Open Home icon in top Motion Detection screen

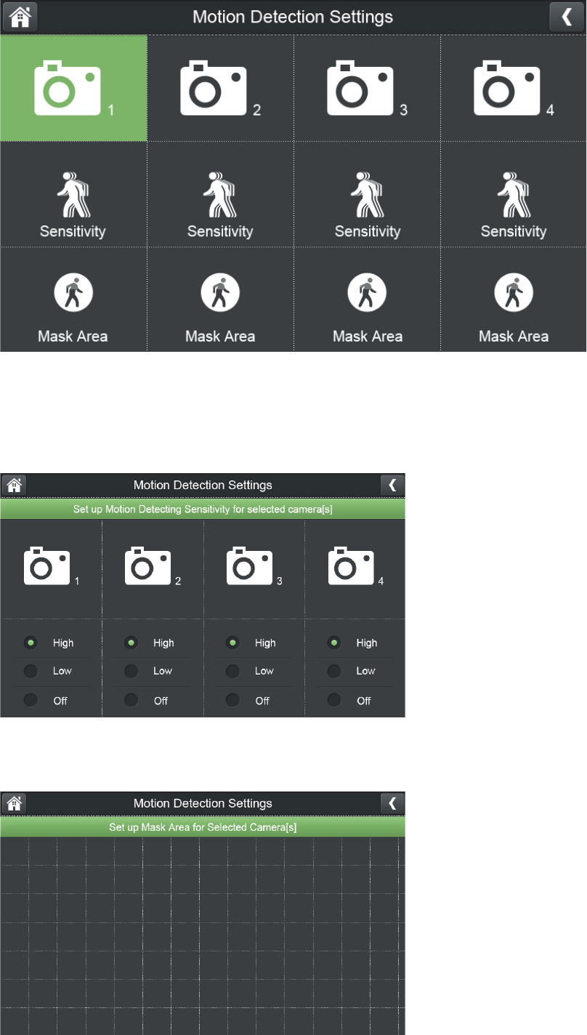pyautogui.click(x=22, y=17)
